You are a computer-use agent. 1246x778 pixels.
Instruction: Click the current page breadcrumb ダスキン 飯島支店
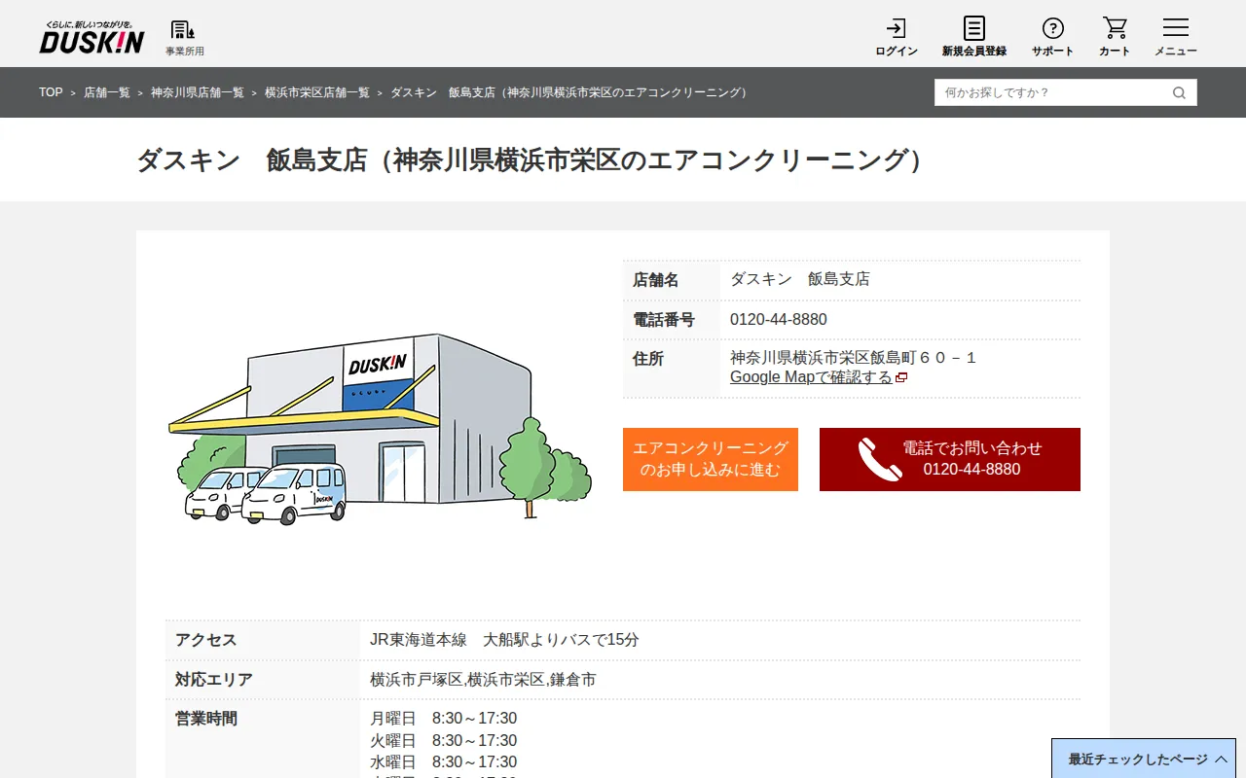click(571, 92)
